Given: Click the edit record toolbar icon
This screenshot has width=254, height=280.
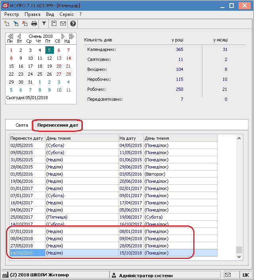Looking at the screenshot, I should 16,23.
